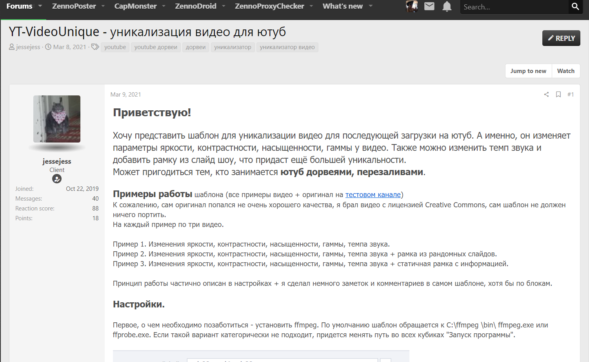Image resolution: width=589 pixels, height=362 pixels.
Task: Click the Примеры работы heading text
Action: (153, 194)
